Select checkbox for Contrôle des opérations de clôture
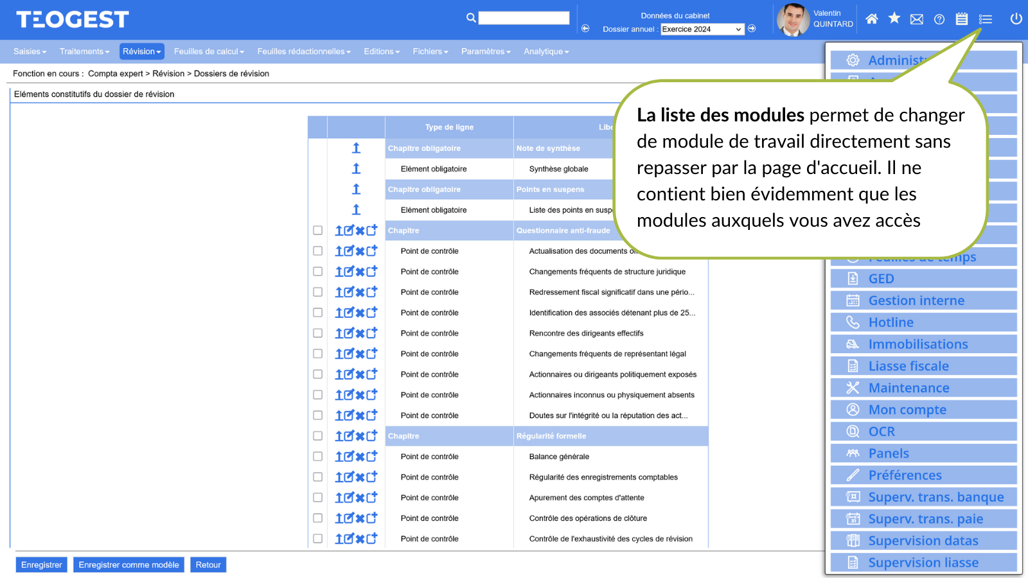Image resolution: width=1028 pixels, height=578 pixels. (317, 518)
